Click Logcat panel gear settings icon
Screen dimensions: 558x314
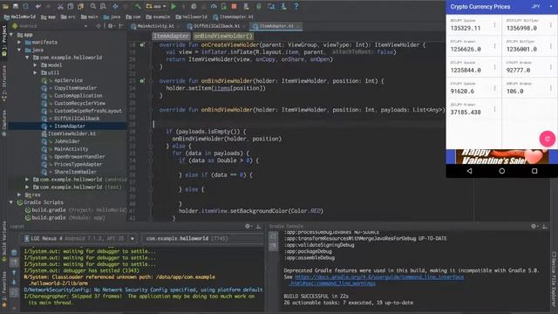coord(248,226)
